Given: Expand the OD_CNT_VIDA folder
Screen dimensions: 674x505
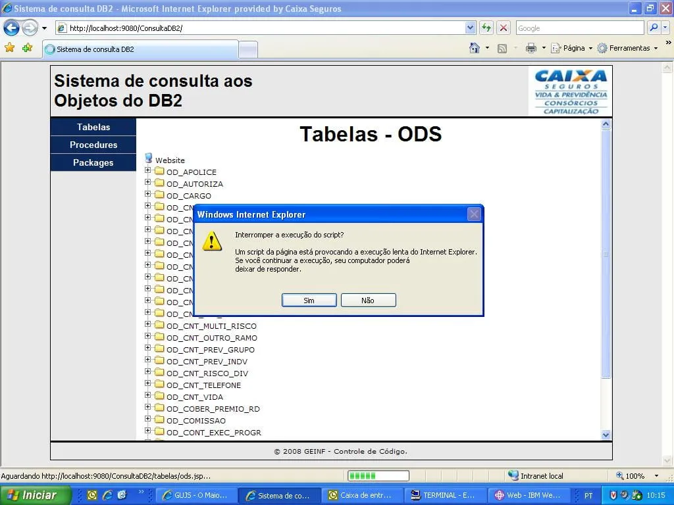Looking at the screenshot, I should (x=148, y=395).
